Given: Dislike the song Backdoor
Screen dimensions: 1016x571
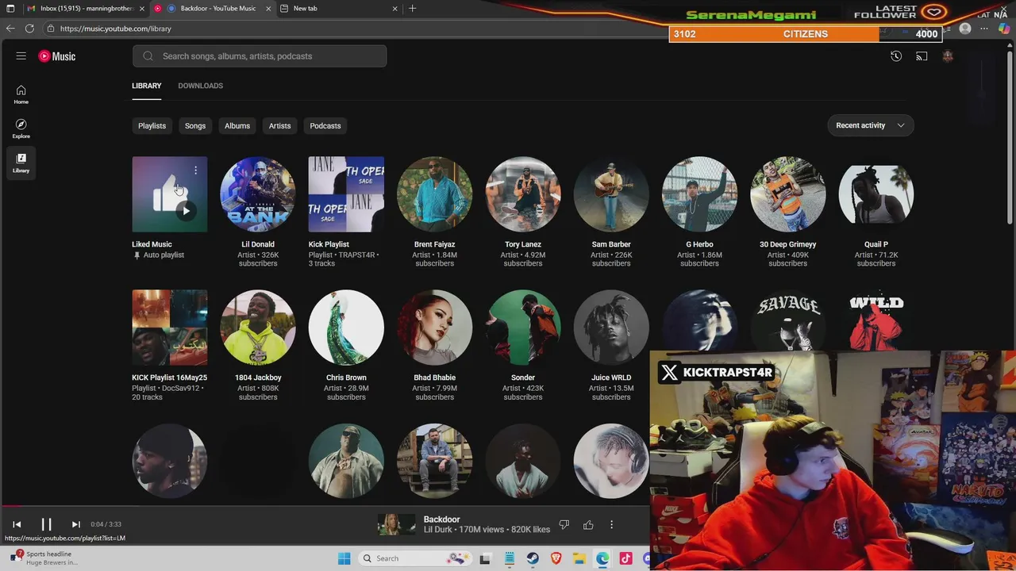Looking at the screenshot, I should (x=564, y=525).
